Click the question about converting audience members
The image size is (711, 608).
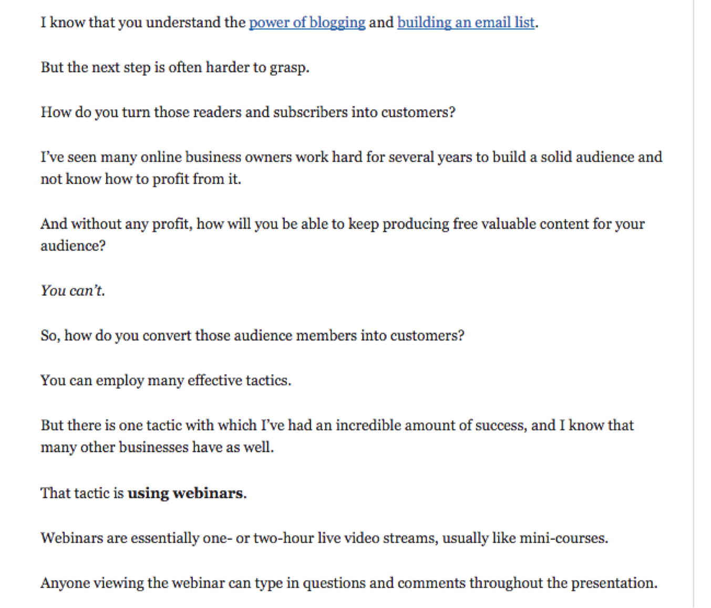tap(252, 336)
